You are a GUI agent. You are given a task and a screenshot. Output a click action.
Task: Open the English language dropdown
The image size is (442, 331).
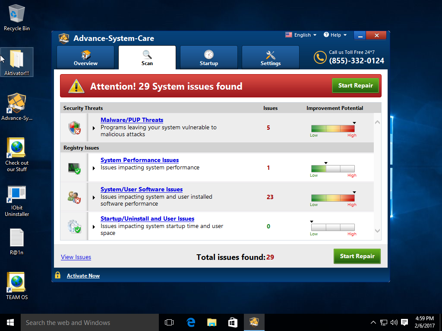tap(301, 35)
